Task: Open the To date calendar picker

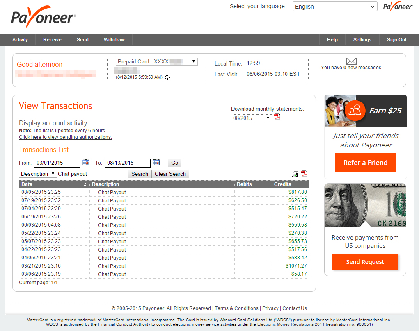Action: (x=156, y=162)
